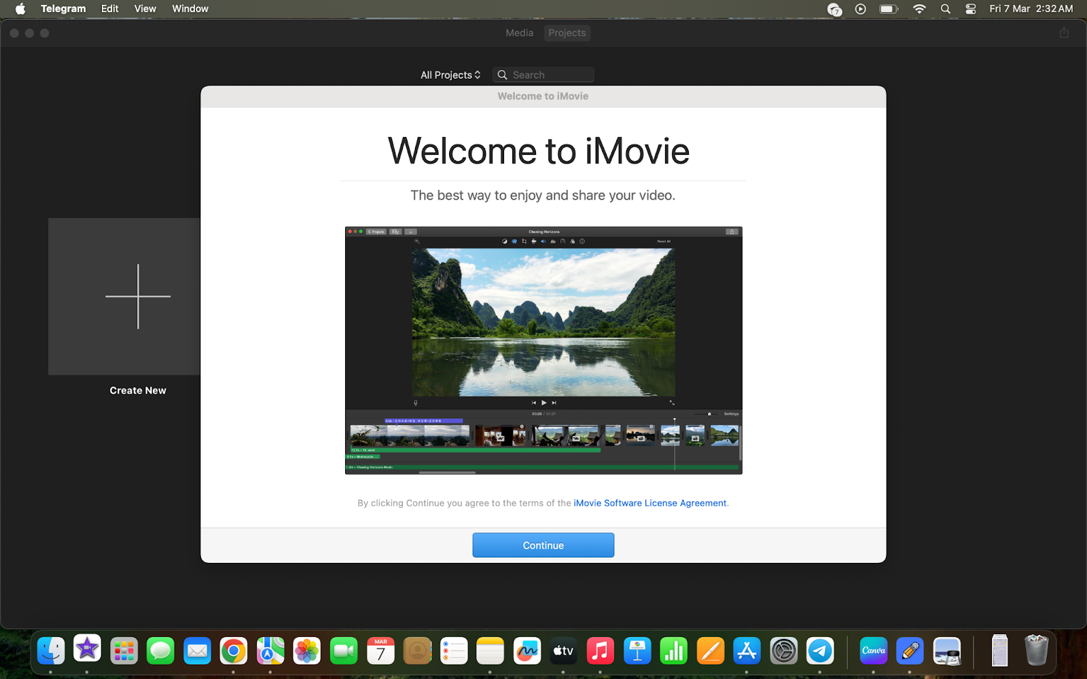Open iMovie from the Dock
This screenshot has width=1087, height=679.
(x=87, y=650)
